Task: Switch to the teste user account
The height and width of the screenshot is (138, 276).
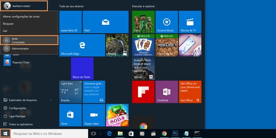Action: click(x=29, y=40)
